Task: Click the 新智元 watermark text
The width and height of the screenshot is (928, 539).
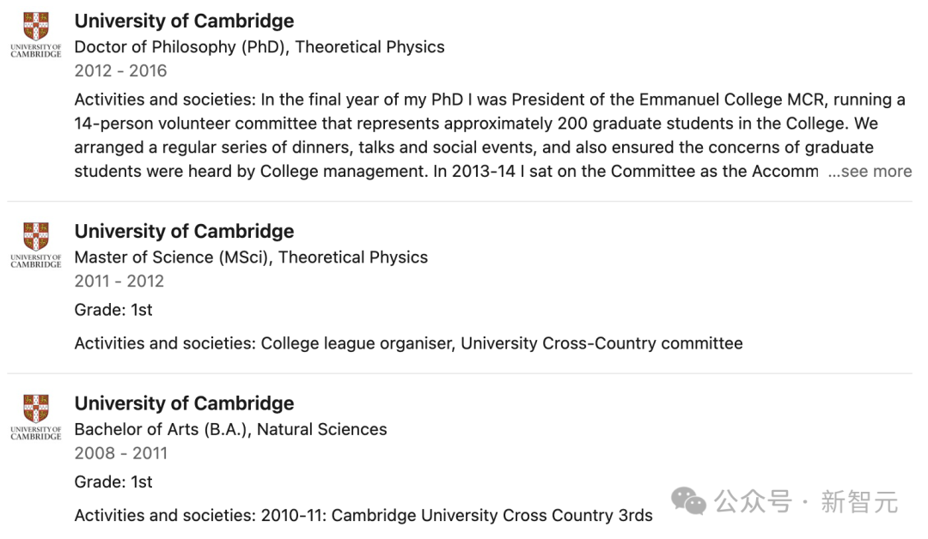Action: coord(859,502)
